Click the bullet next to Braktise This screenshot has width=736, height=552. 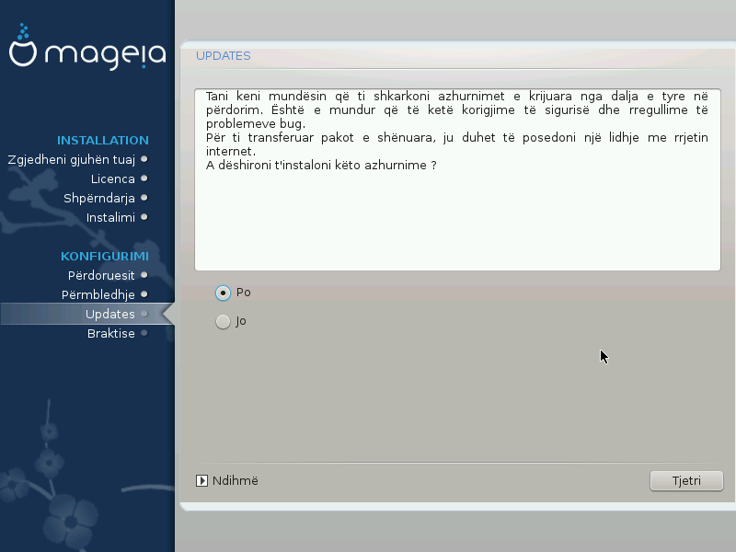coord(144,333)
